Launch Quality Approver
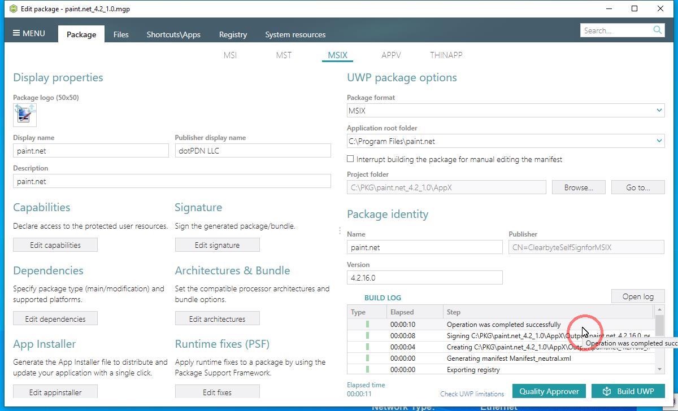678x411 pixels. pyautogui.click(x=549, y=391)
